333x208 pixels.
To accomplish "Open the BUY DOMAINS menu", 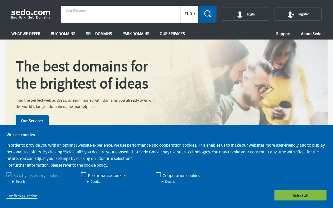I will (63, 34).
